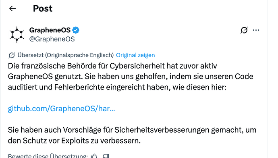The height and width of the screenshot is (158, 278).
Task: Click the Bewerte diese Übersetzung label
Action: click(x=48, y=156)
